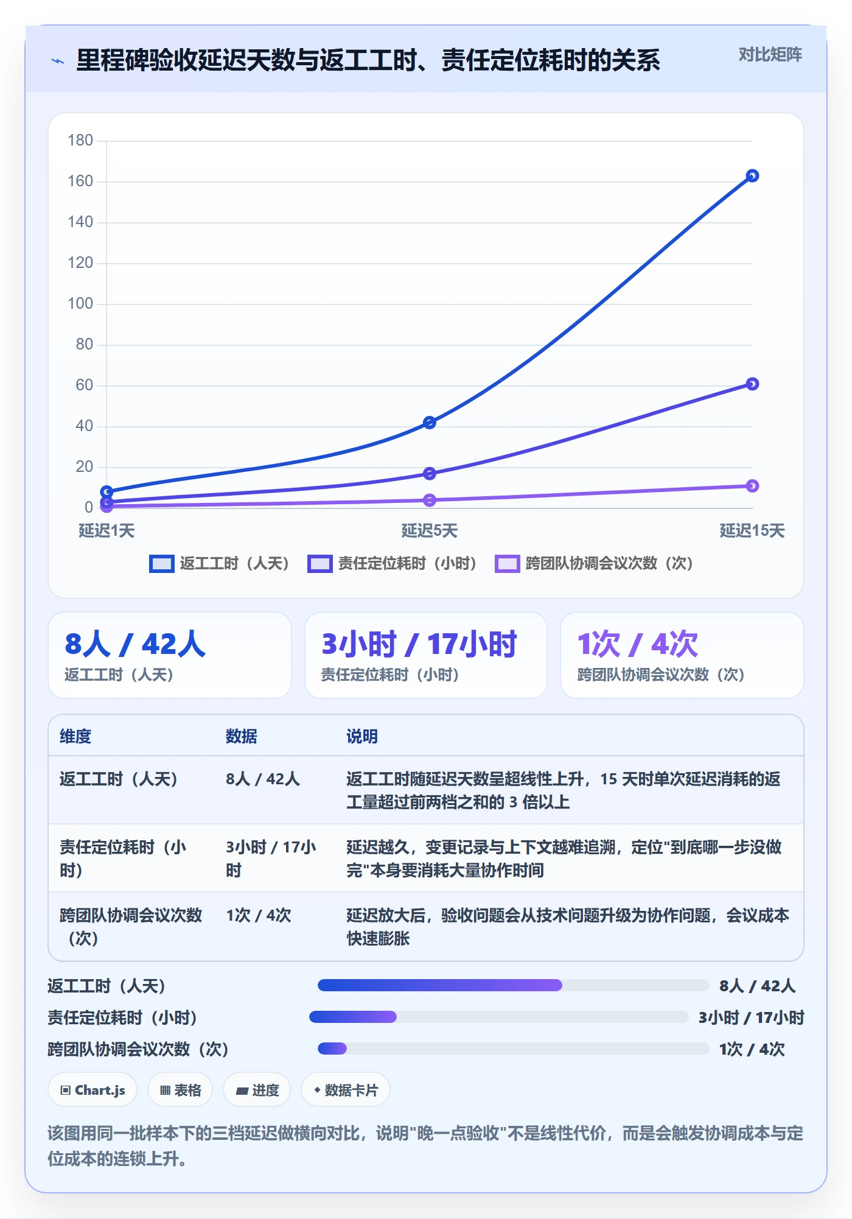This screenshot has width=852, height=1219.
Task: Click the 跨团队协调会议次数（次） progress bar
Action: coord(514,1049)
